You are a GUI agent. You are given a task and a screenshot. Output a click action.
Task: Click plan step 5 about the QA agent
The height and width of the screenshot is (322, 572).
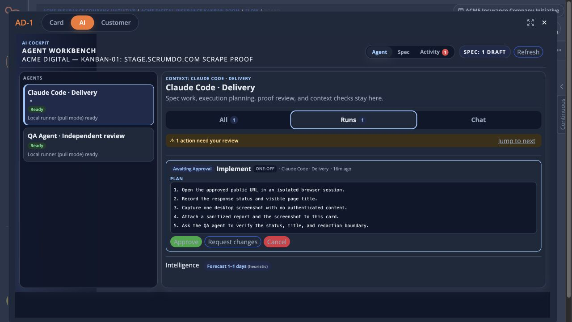(x=271, y=225)
